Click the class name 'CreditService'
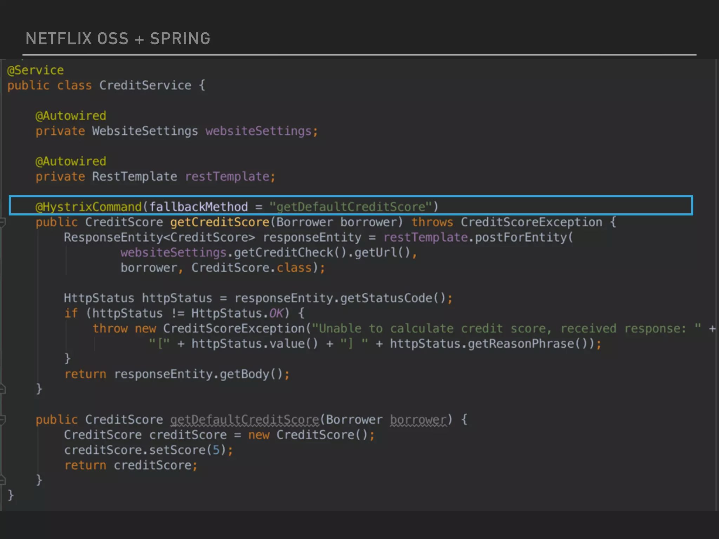 (145, 85)
